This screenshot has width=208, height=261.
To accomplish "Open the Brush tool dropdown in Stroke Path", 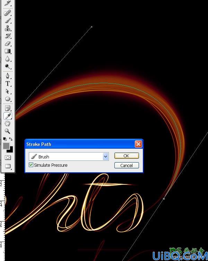I will (105, 156).
